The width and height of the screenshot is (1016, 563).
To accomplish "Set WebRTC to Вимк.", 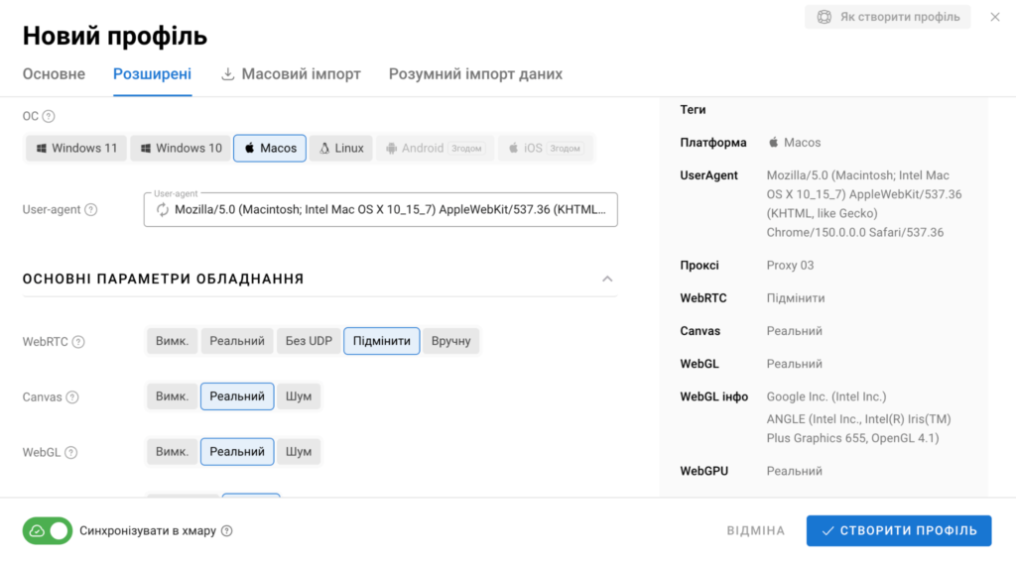I will [x=172, y=341].
